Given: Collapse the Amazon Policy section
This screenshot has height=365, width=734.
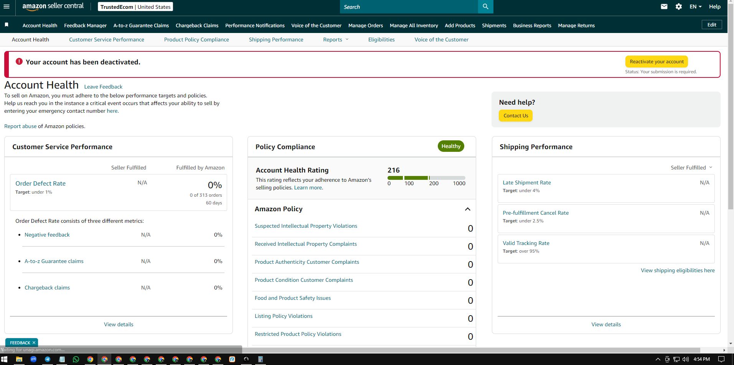Looking at the screenshot, I should tap(467, 209).
